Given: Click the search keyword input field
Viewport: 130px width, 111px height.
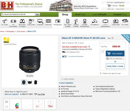Looking at the screenshot, I should click(x=18, y=14).
